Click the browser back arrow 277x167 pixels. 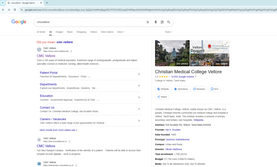3,10
